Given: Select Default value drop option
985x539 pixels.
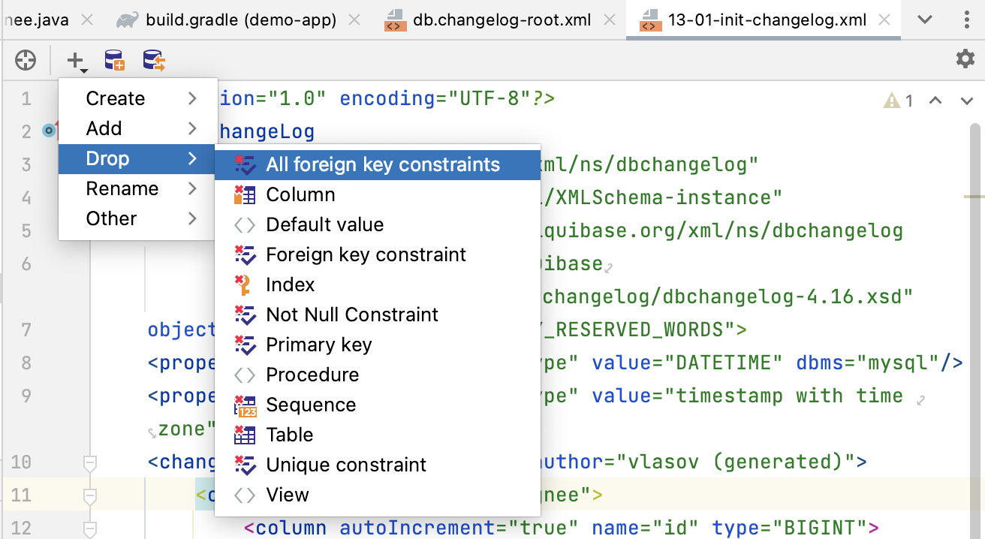Looking at the screenshot, I should click(x=378, y=224).
